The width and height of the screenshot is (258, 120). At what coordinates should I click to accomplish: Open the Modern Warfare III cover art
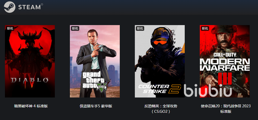(x=225, y=61)
